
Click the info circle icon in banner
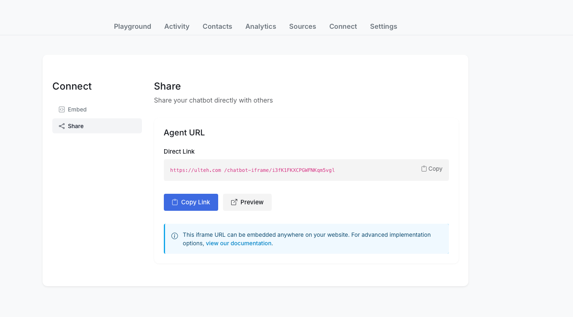pyautogui.click(x=175, y=236)
